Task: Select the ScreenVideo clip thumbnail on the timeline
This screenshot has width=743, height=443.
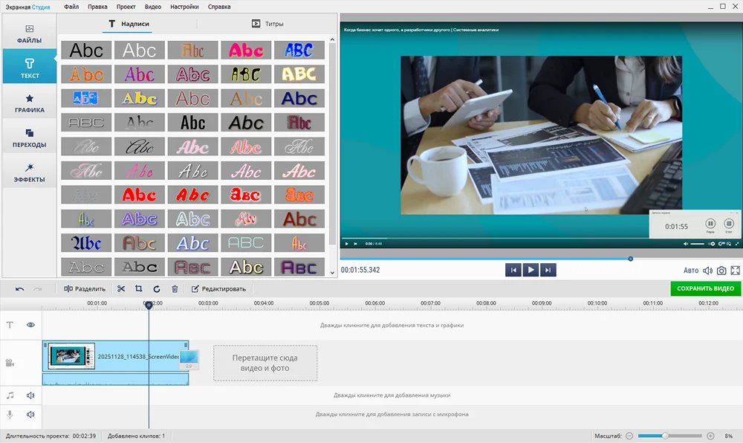Action: 72,356
